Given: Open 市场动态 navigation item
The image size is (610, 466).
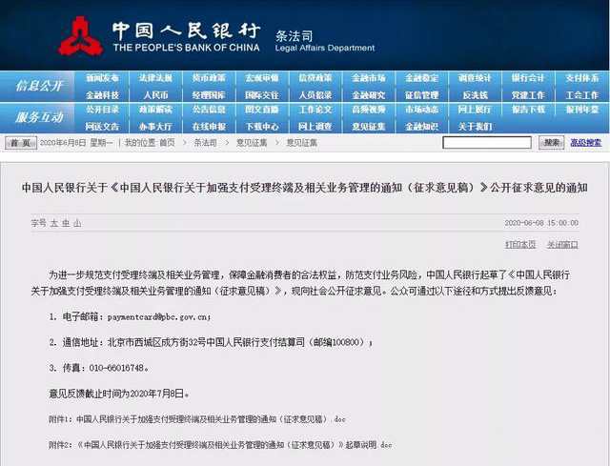Looking at the screenshot, I should [421, 110].
